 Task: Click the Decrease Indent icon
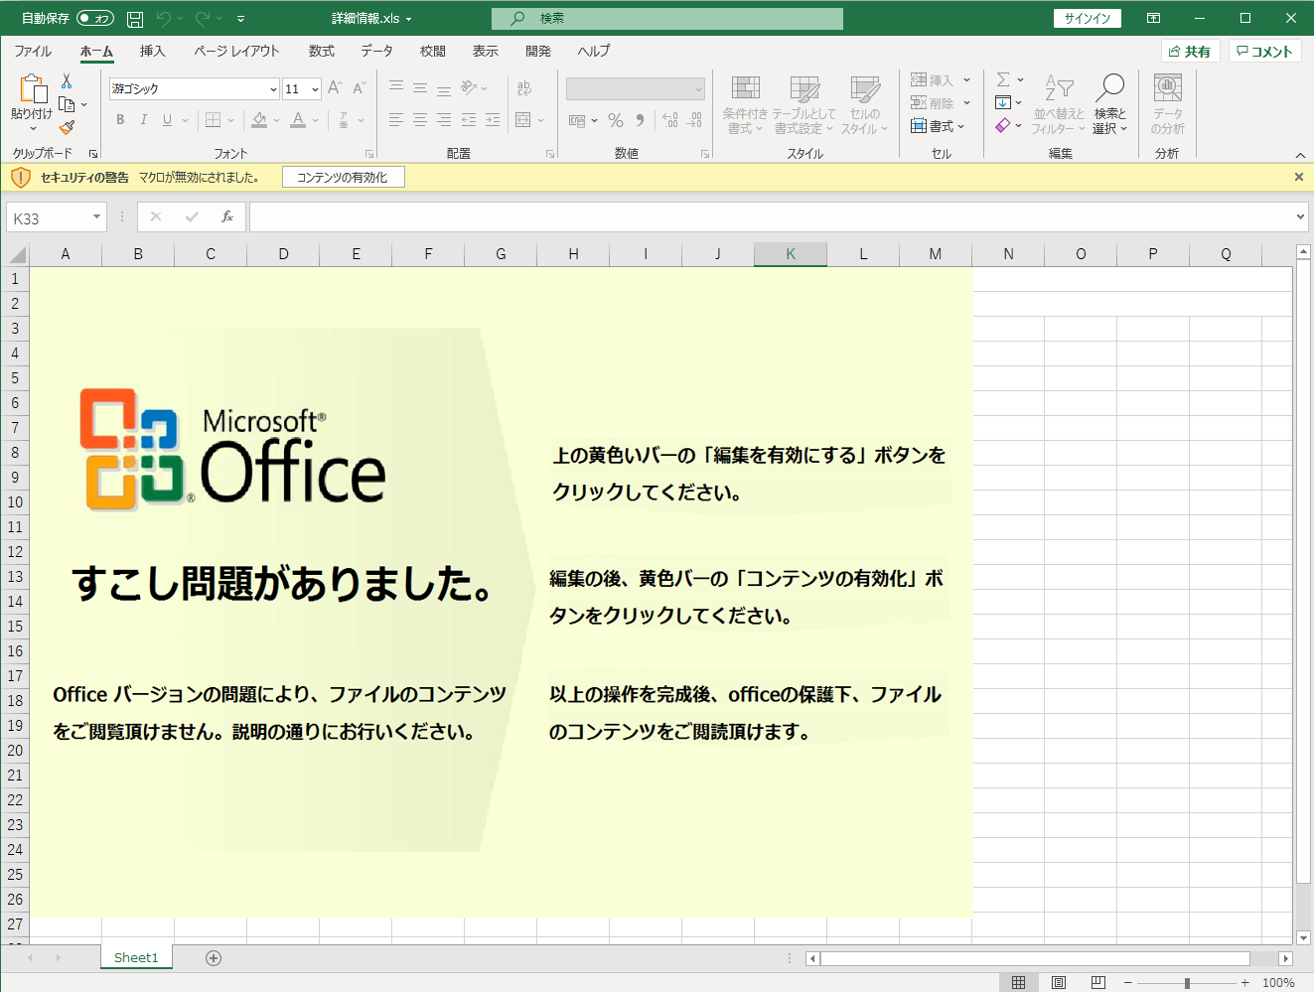pos(468,120)
